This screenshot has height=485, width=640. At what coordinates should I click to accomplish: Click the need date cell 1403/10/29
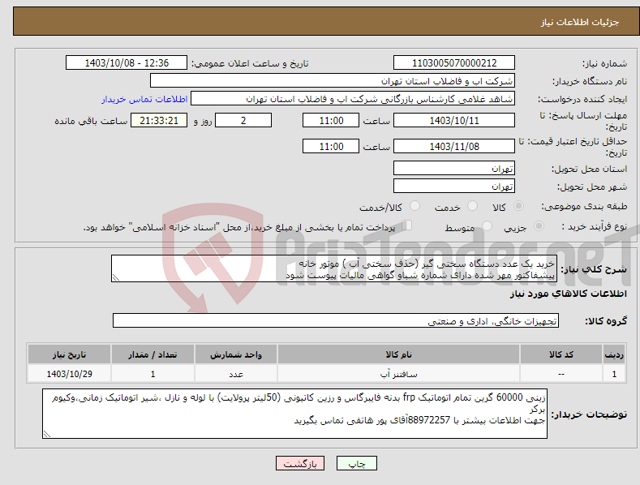pos(69,374)
